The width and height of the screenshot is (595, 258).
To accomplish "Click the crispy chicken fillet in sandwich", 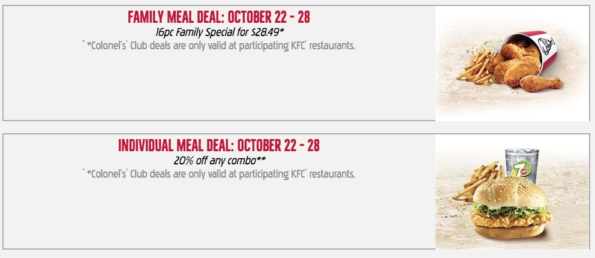I will [511, 220].
